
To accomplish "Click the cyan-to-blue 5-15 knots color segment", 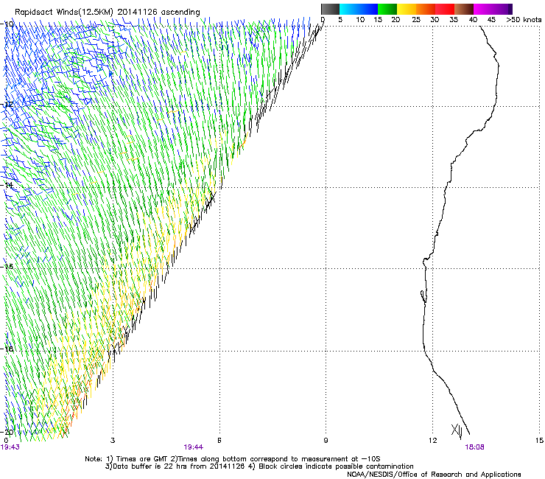I will coord(359,9).
